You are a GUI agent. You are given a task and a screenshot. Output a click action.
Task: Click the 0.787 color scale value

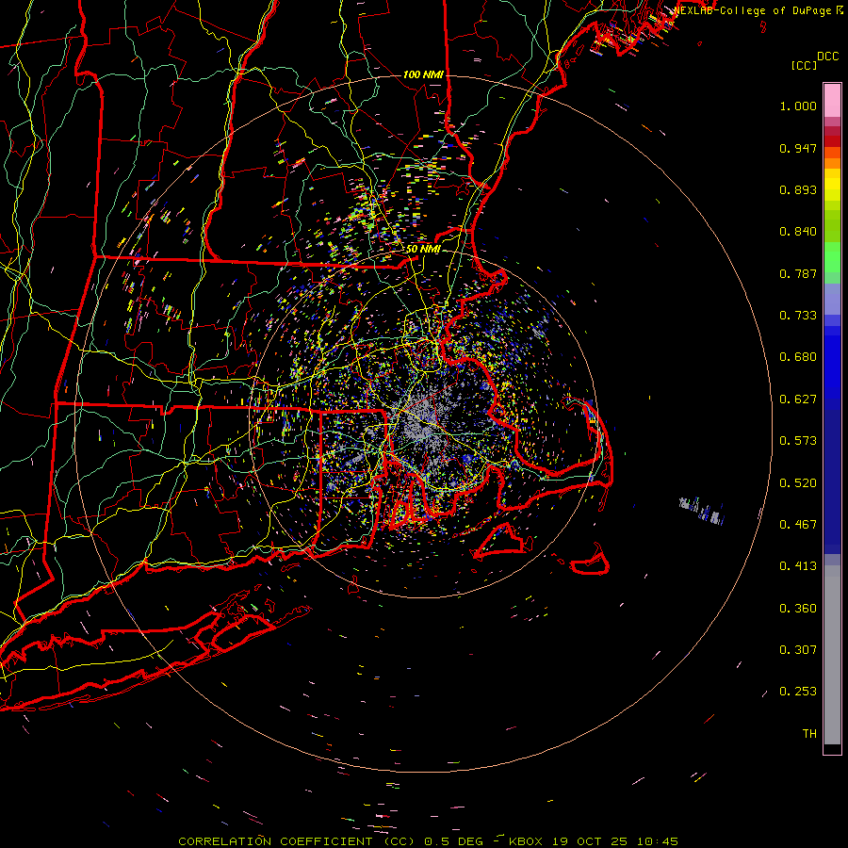tap(798, 273)
